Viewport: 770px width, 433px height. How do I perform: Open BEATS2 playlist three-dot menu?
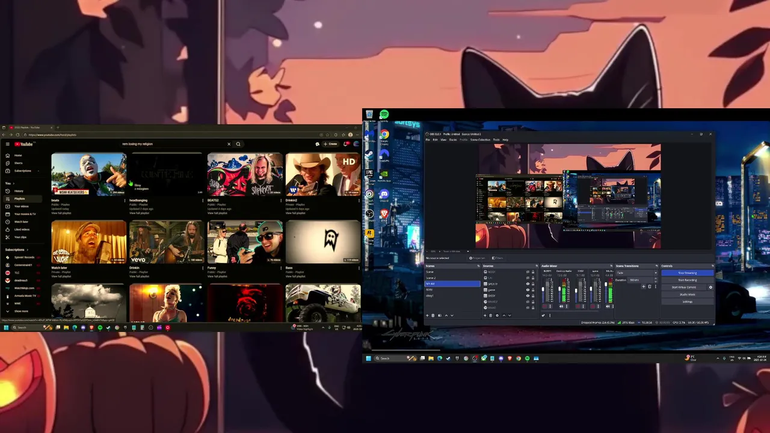coord(281,200)
